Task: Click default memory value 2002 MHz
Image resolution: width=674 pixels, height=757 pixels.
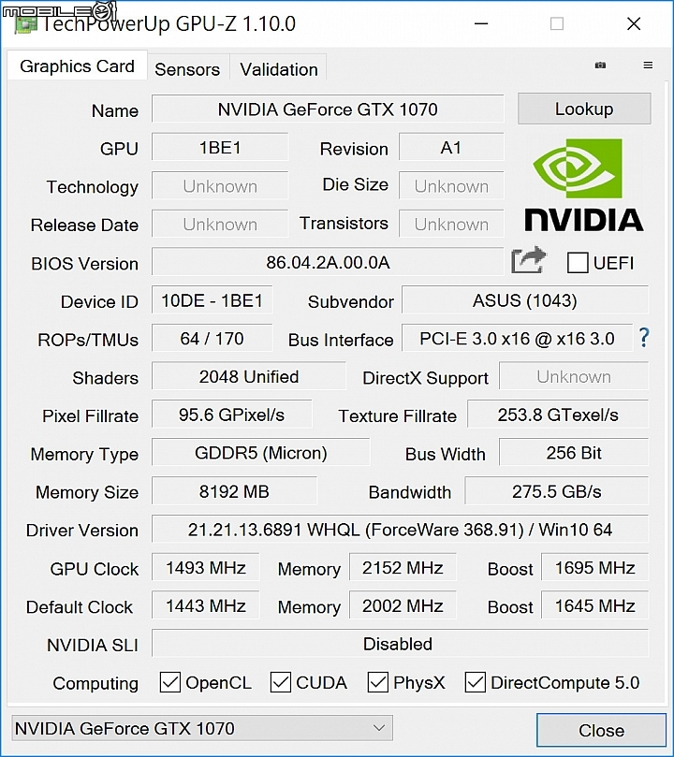Action: 403,606
